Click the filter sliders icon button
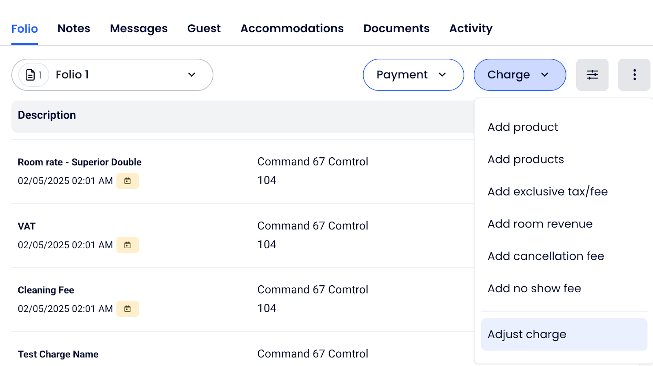Viewport: 653px width, 366px height. (x=592, y=75)
